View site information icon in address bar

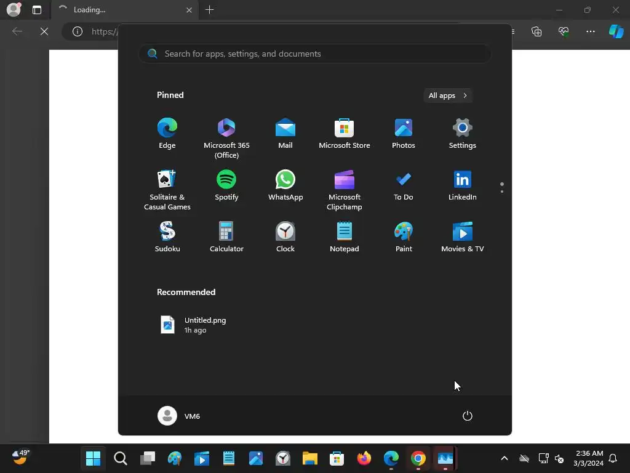click(x=77, y=31)
